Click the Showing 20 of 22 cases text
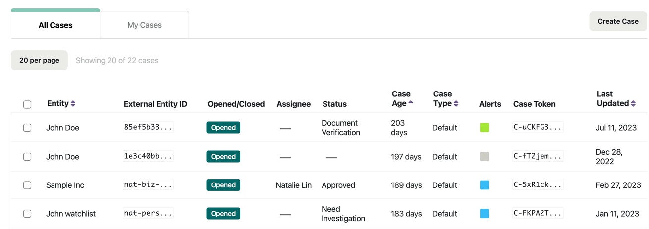This screenshot has height=229, width=649. pyautogui.click(x=117, y=60)
